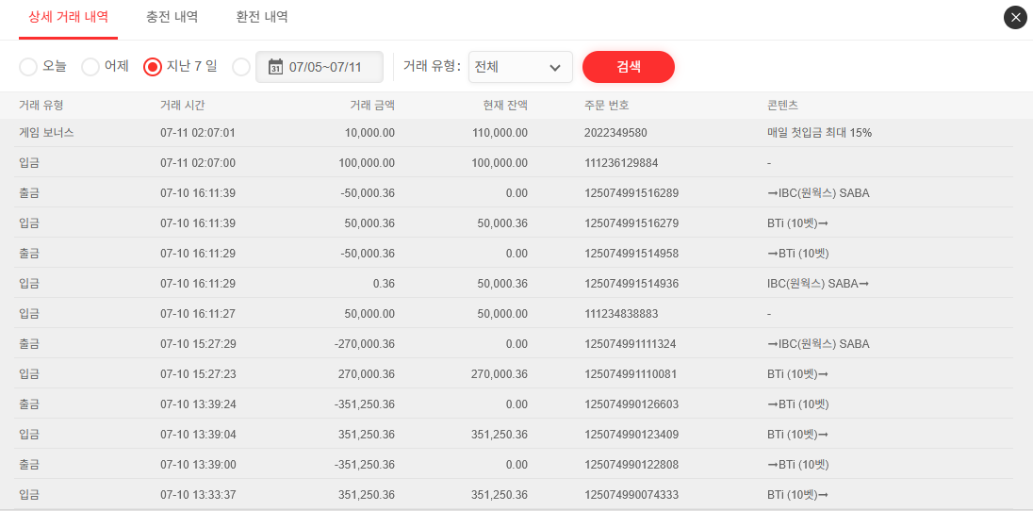The height and width of the screenshot is (511, 1033).
Task: Click order number 2022349580
Action: point(615,133)
